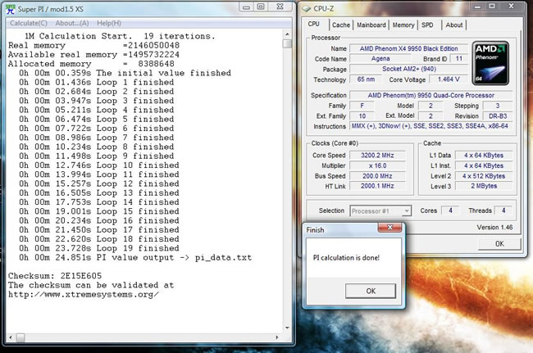
Task: Click the Stepping value '3'
Action: (498, 106)
